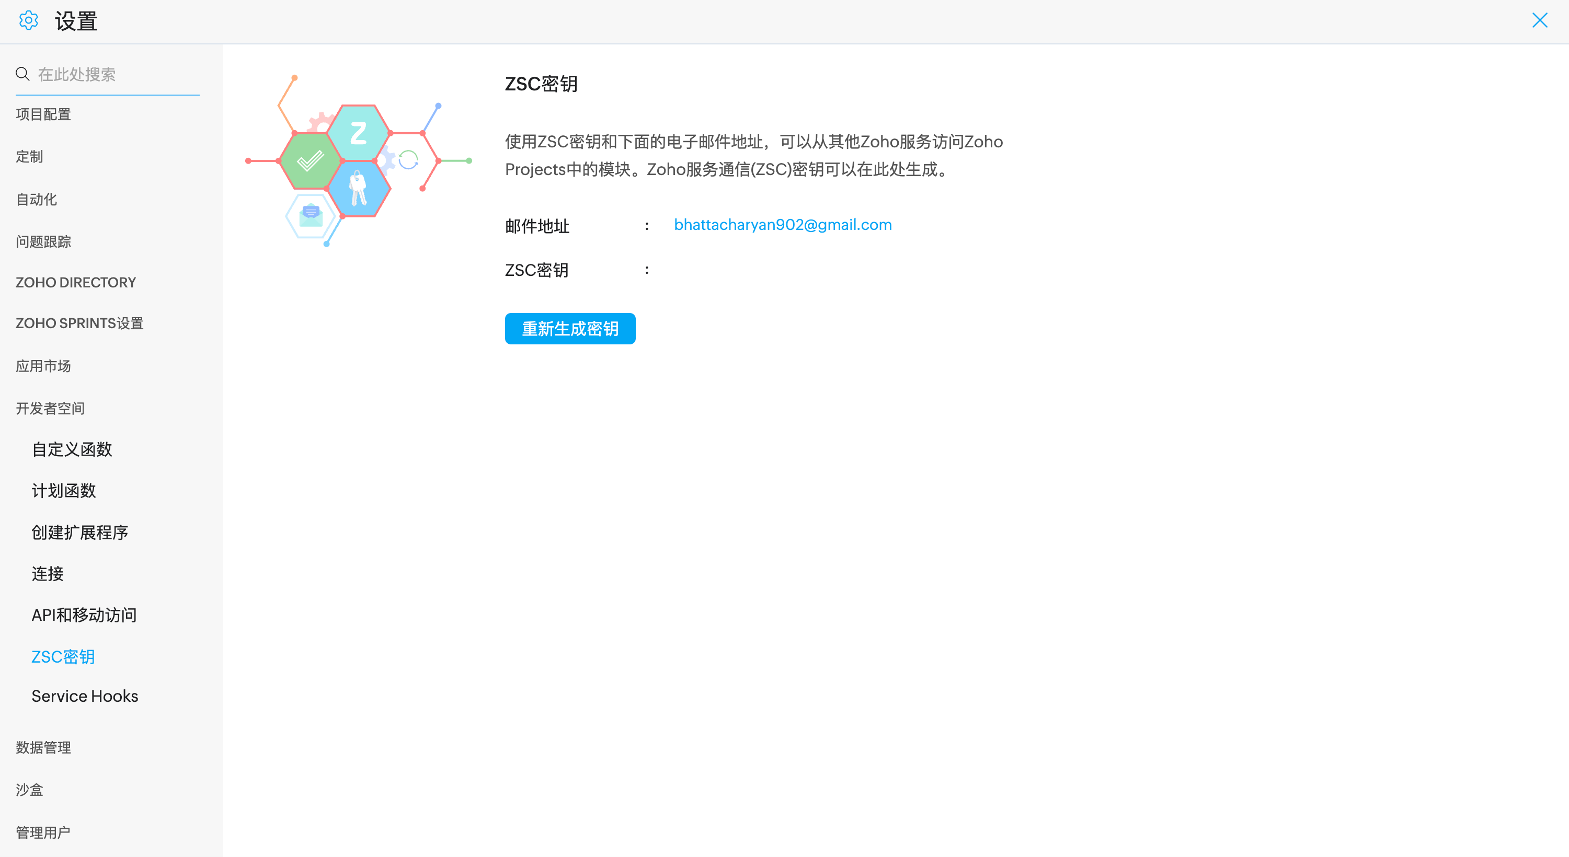Close the settings panel

click(1539, 21)
